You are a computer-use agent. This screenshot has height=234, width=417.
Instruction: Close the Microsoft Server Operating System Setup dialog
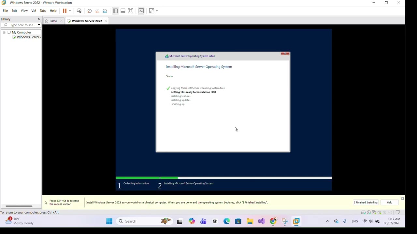click(x=285, y=54)
